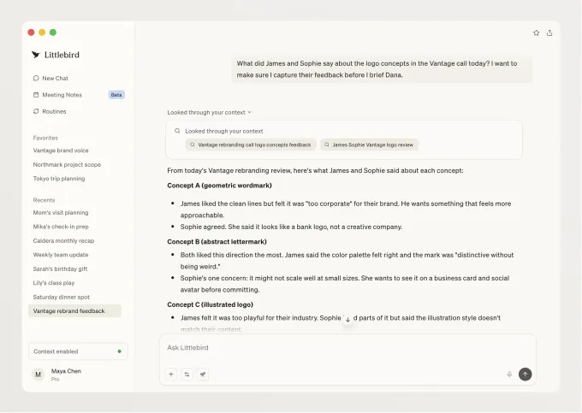Open the settings sliders icon below input
The width and height of the screenshot is (582, 413).
pos(187,374)
